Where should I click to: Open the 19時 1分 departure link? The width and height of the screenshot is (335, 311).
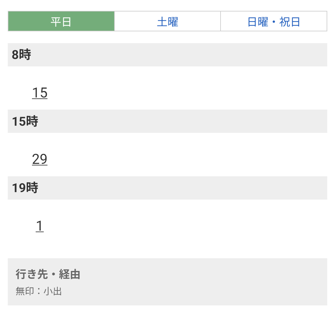[x=39, y=226]
